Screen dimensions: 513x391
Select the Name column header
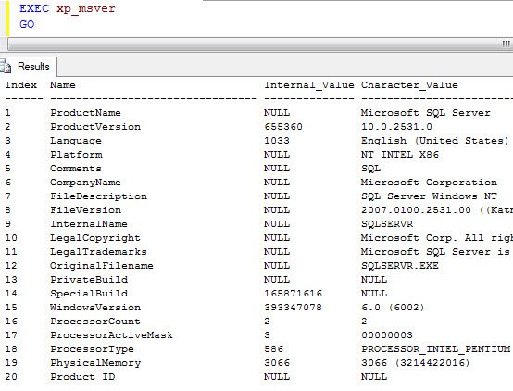[62, 85]
